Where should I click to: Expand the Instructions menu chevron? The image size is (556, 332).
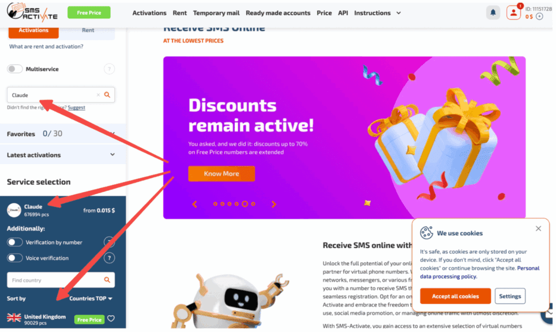[399, 13]
